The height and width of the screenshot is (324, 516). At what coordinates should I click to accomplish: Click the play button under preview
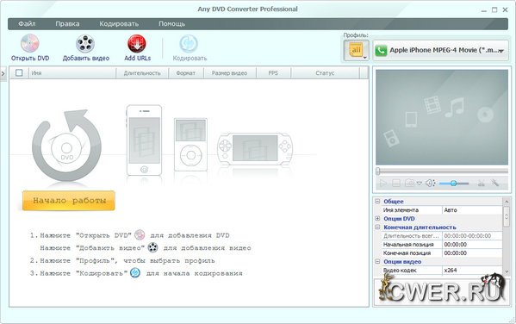(383, 183)
